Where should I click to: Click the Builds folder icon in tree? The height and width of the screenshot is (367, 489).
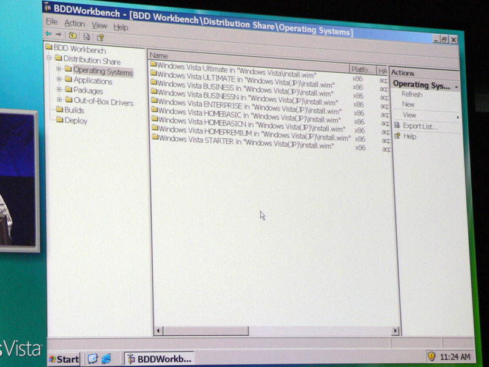pos(59,109)
